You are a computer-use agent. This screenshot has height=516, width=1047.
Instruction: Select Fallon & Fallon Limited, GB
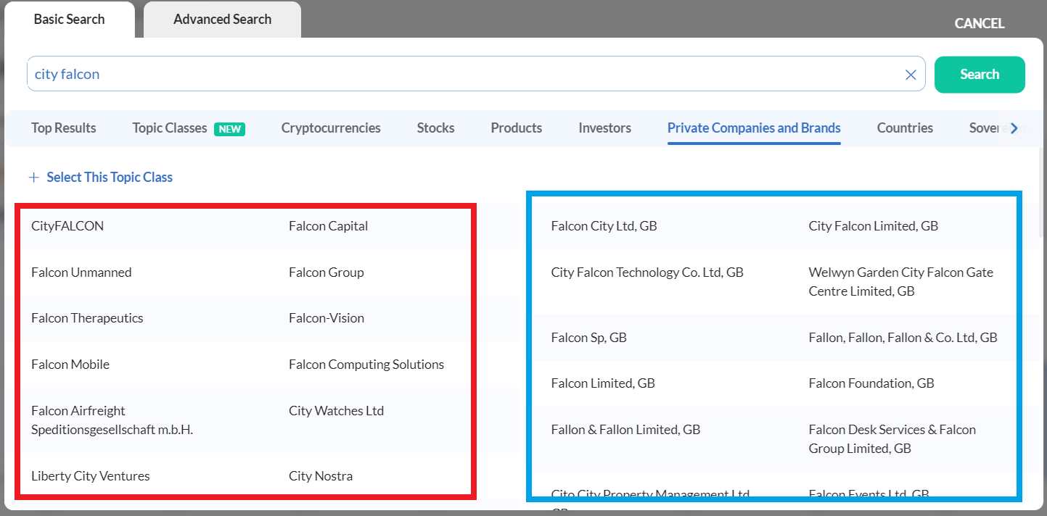tap(626, 430)
